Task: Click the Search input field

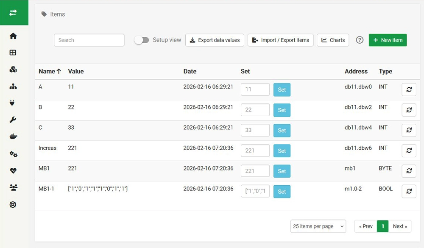Action: point(89,40)
